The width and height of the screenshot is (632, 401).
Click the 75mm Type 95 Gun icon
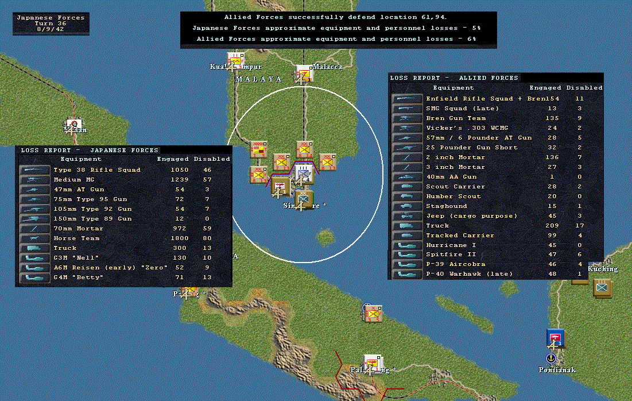click(34, 199)
